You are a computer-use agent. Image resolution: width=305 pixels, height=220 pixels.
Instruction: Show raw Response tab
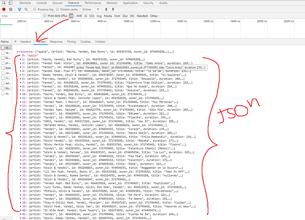pos(56,41)
